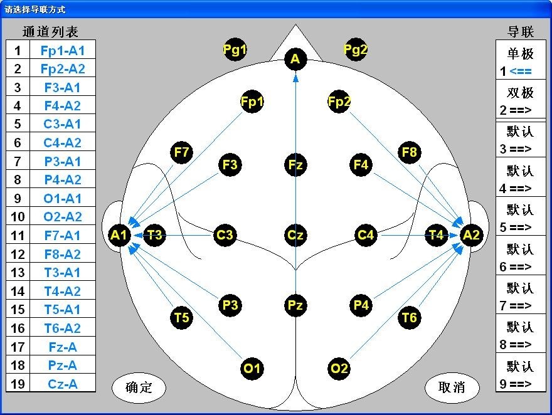
Task: Click the Fp2 electrode
Action: click(x=338, y=100)
